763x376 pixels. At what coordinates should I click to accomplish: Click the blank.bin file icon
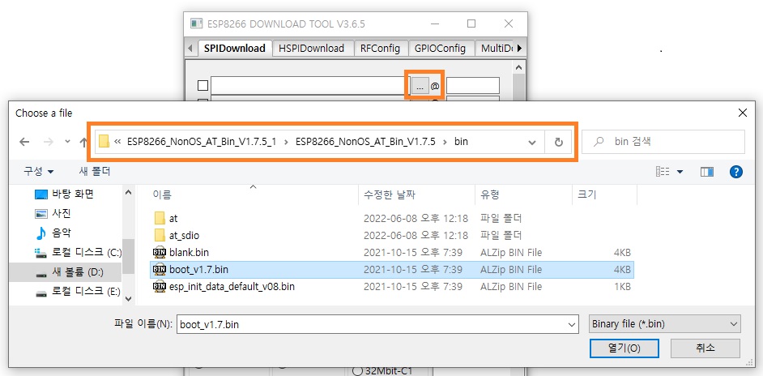click(159, 252)
